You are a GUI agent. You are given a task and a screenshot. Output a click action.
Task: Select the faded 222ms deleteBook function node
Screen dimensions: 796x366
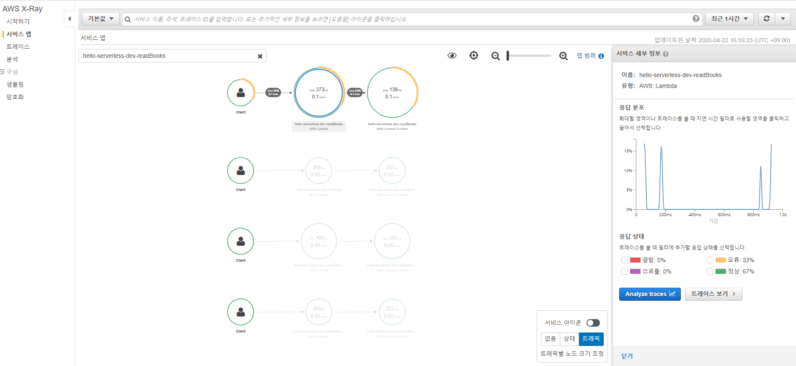click(392, 312)
